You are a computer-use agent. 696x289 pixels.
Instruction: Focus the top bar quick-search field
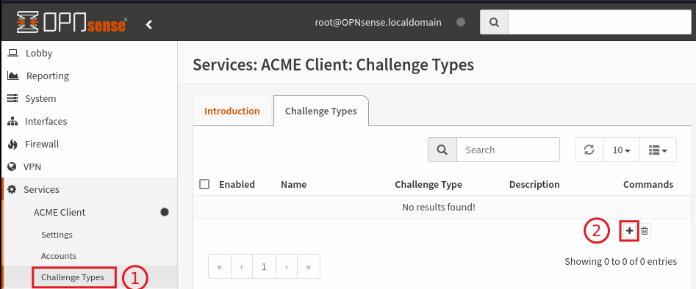click(x=600, y=22)
